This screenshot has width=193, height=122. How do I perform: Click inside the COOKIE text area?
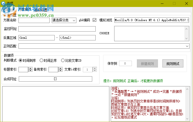click(x=149, y=33)
